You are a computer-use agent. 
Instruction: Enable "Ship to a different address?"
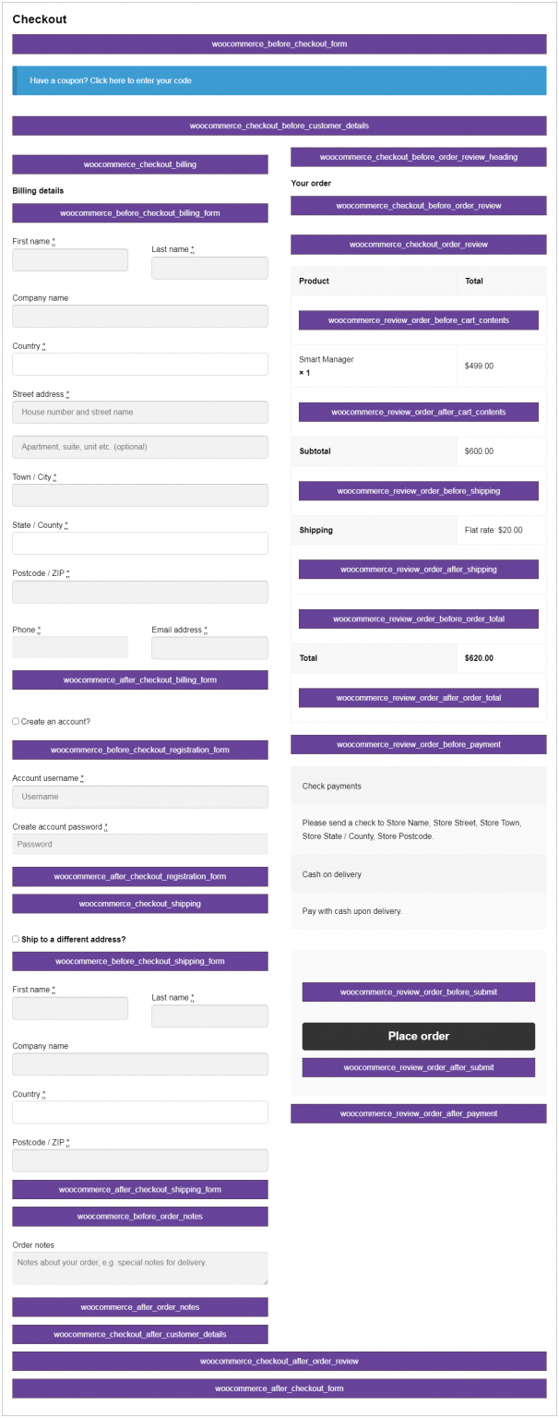click(15, 939)
